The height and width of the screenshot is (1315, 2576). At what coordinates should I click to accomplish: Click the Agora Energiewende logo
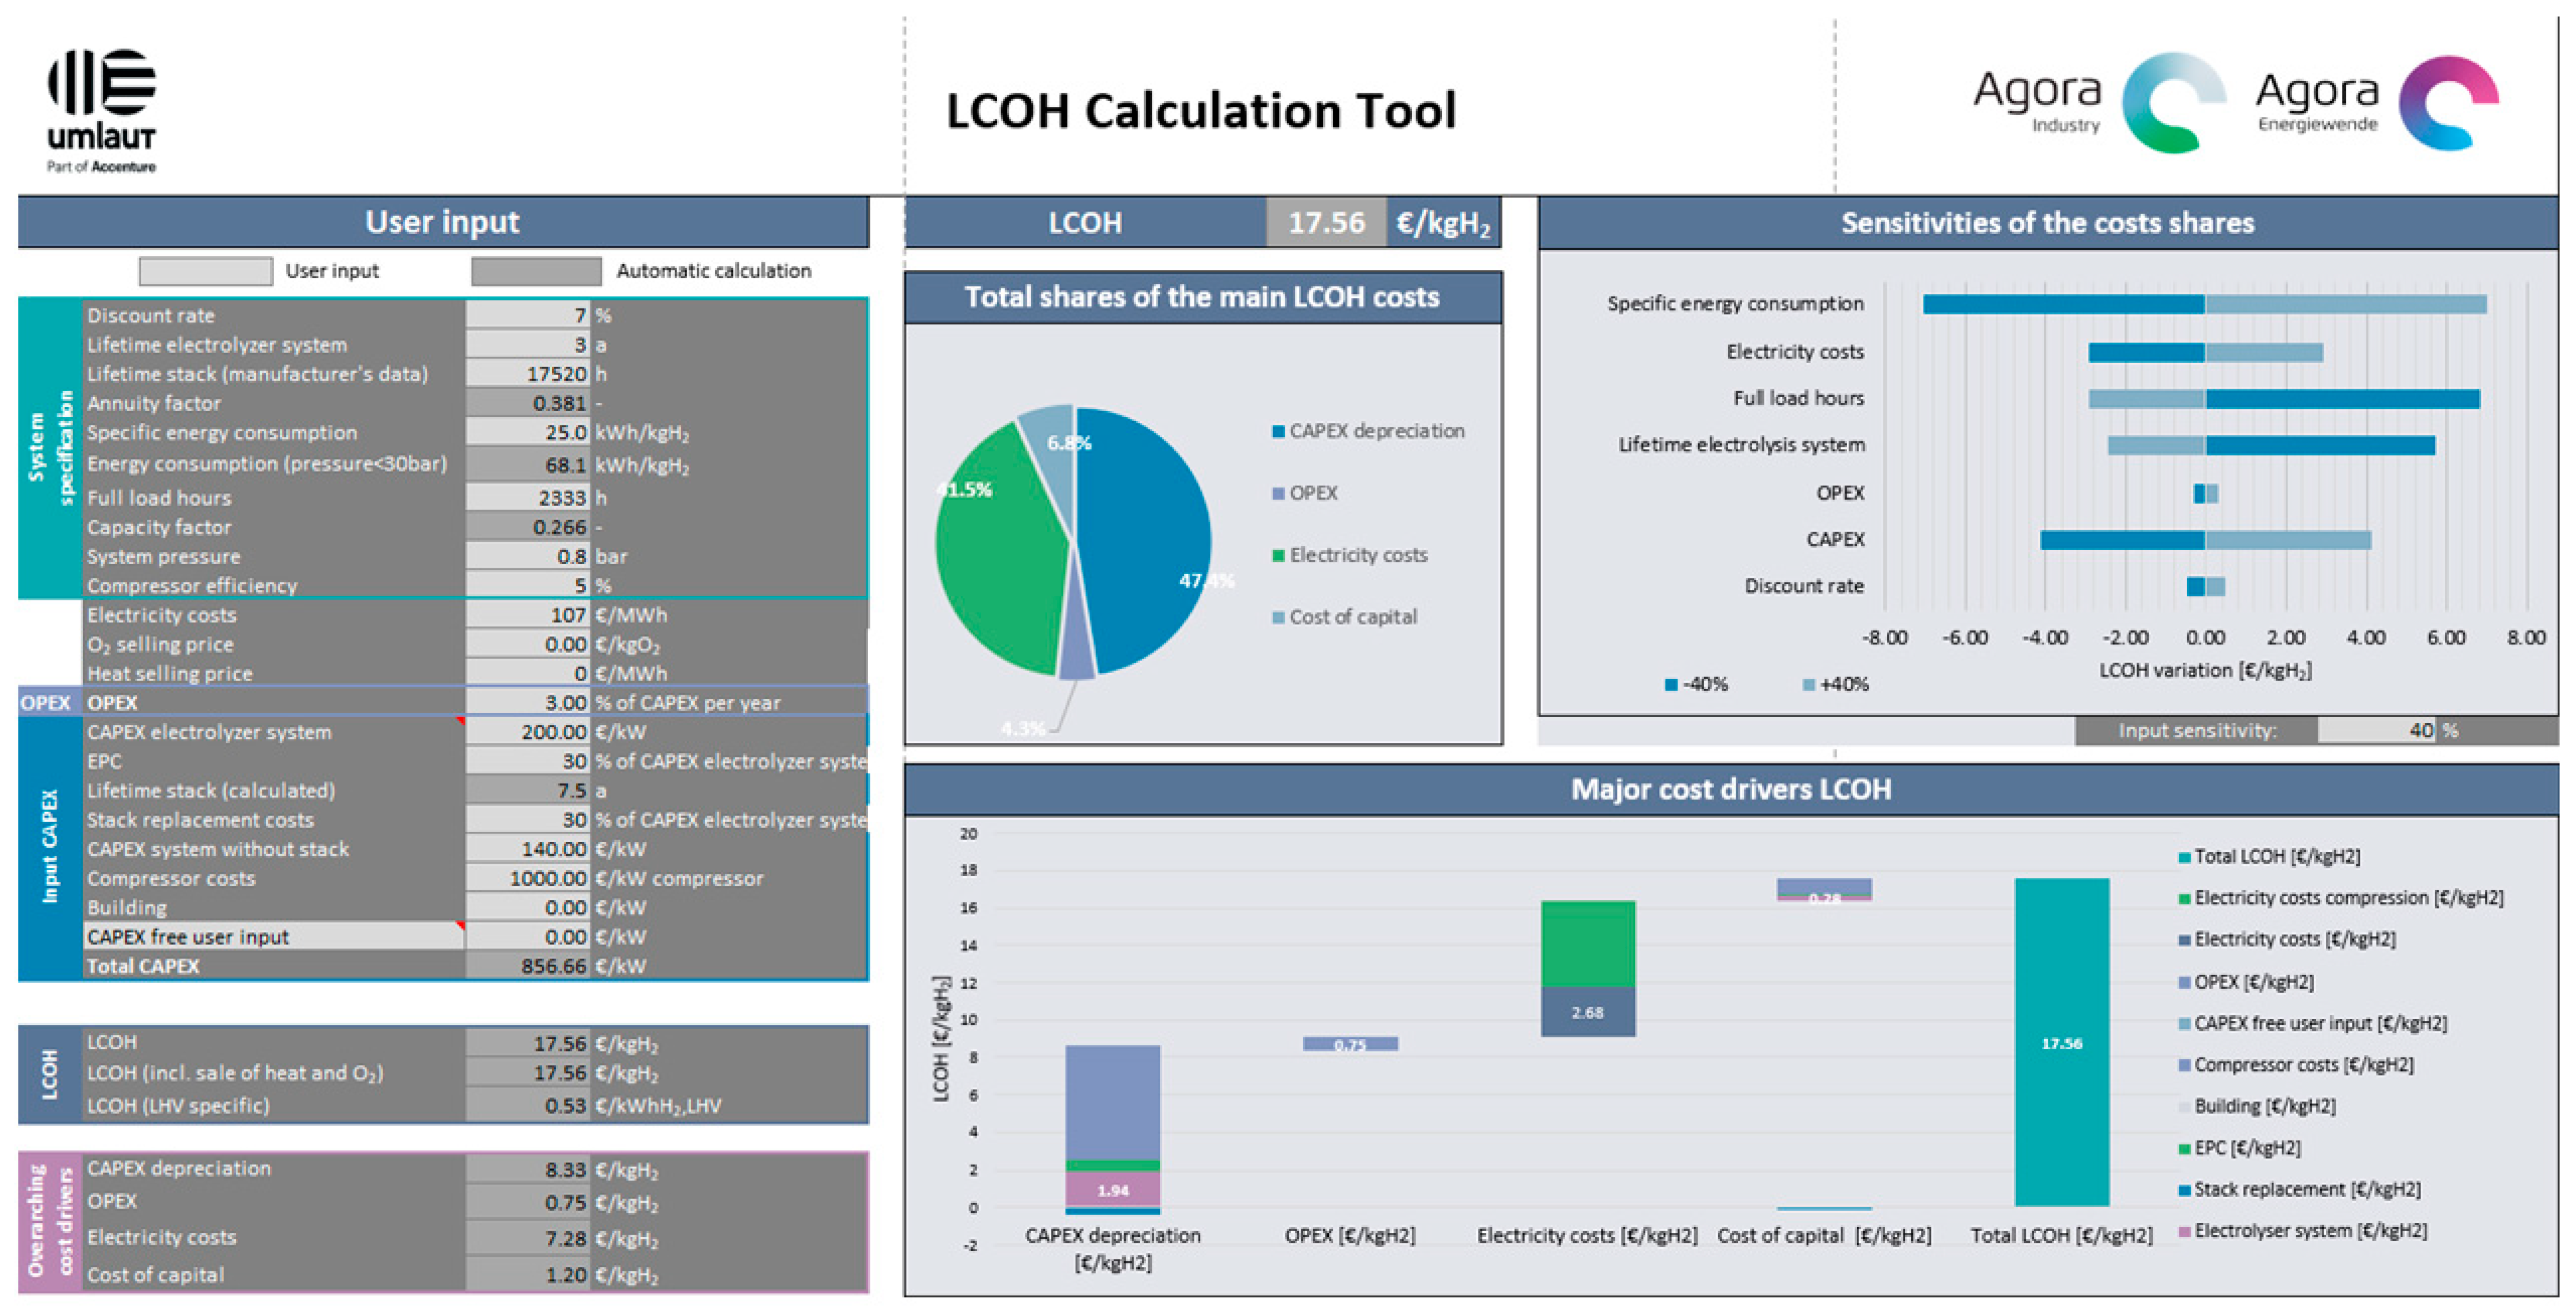pyautogui.click(x=2377, y=102)
